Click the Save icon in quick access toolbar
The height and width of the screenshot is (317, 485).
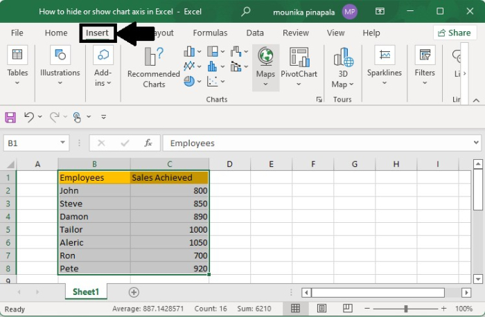pyautogui.click(x=11, y=117)
